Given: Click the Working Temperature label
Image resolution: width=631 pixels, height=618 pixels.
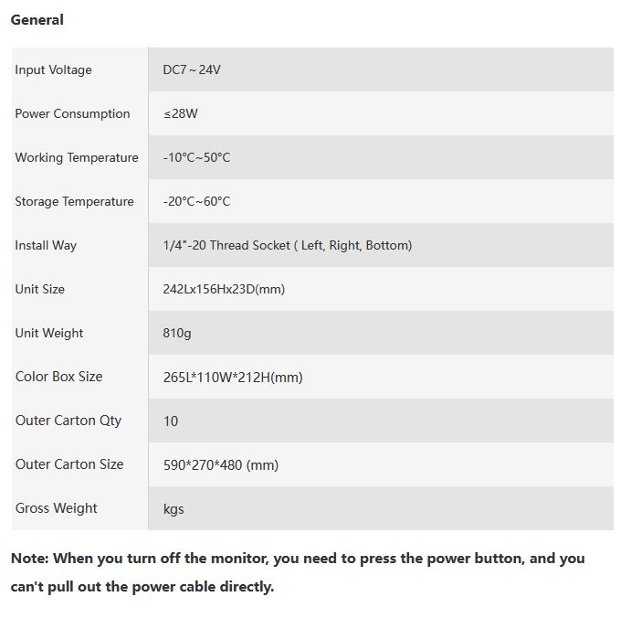Looking at the screenshot, I should coord(77,157).
